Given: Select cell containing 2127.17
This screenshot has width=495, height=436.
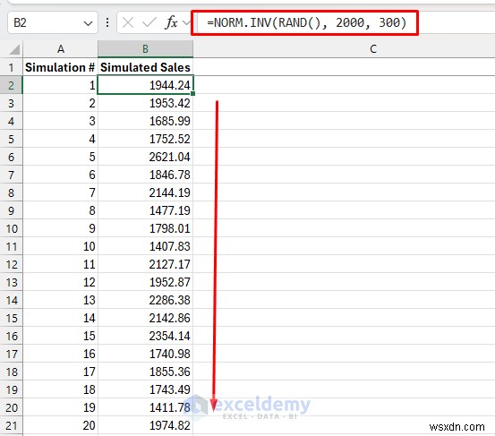Looking at the screenshot, I should click(x=145, y=264).
